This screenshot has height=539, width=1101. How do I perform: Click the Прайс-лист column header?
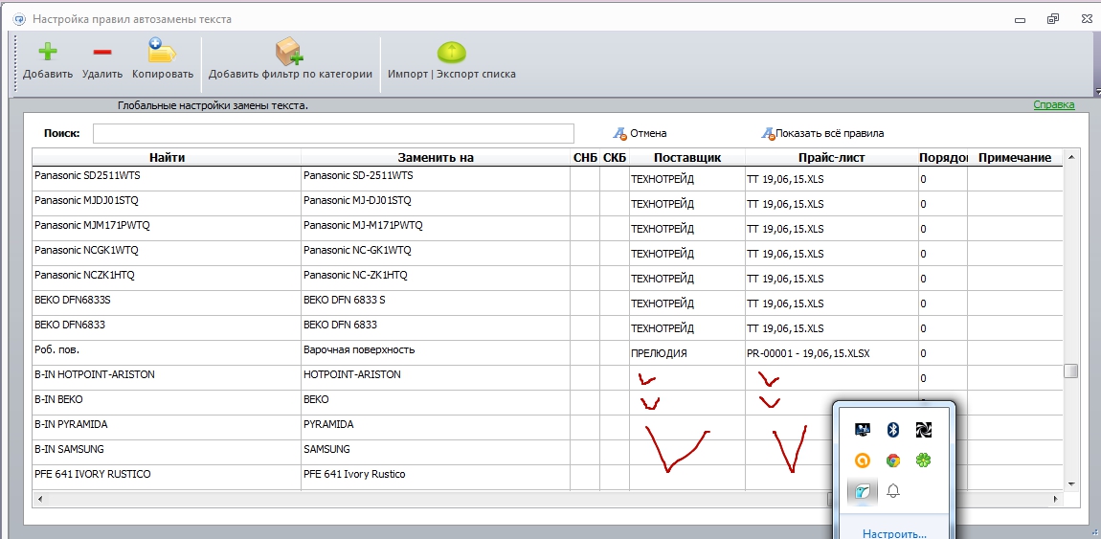831,158
